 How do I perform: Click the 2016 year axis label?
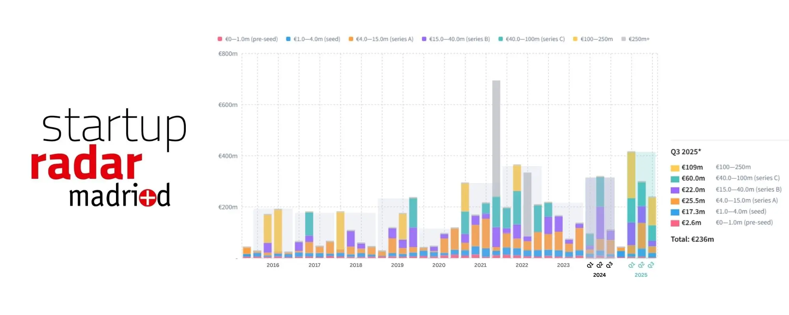point(273,265)
